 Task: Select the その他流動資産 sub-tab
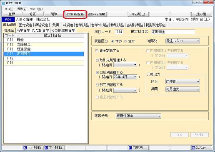[x=63, y=30]
